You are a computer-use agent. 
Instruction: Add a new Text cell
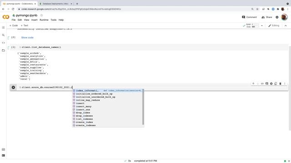tap(24, 25)
